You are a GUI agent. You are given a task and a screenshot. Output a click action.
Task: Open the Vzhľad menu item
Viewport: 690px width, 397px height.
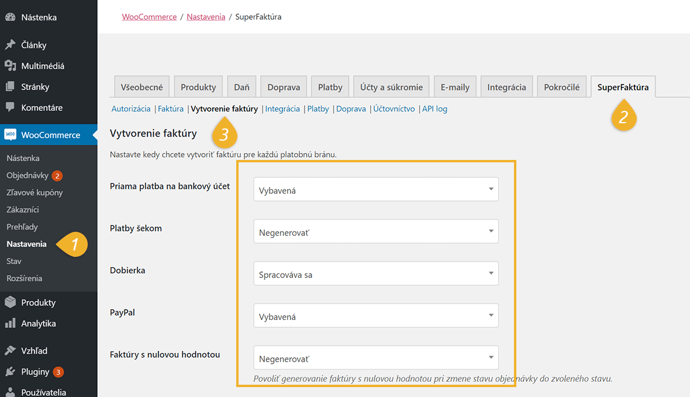click(x=34, y=351)
